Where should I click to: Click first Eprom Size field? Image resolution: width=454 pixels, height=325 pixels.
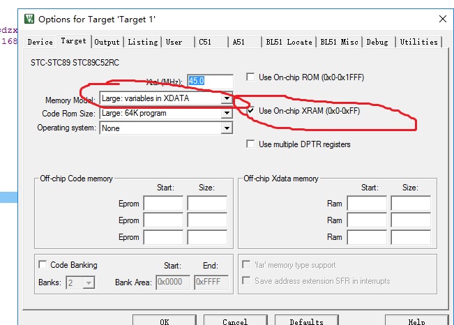pyautogui.click(x=207, y=204)
